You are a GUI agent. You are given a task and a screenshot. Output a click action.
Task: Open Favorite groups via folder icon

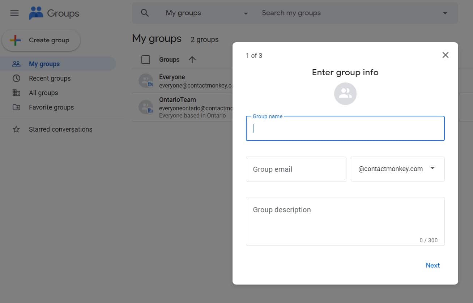[x=16, y=107]
